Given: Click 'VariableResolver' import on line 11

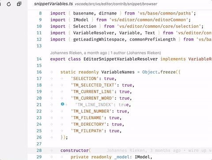Looking at the screenshot, I should click(x=94, y=33).
